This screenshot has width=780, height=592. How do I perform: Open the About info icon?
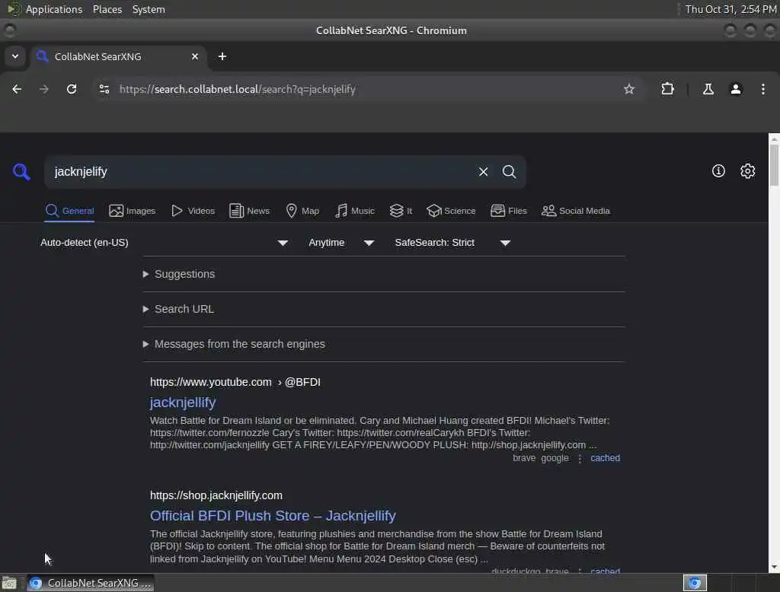(718, 171)
